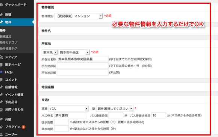The image size is (218, 137).
Task: Click the 交通1 section header
Action: [45, 100]
